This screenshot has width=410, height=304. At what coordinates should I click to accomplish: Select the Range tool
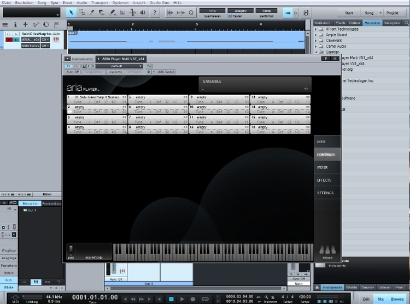[x=81, y=12]
